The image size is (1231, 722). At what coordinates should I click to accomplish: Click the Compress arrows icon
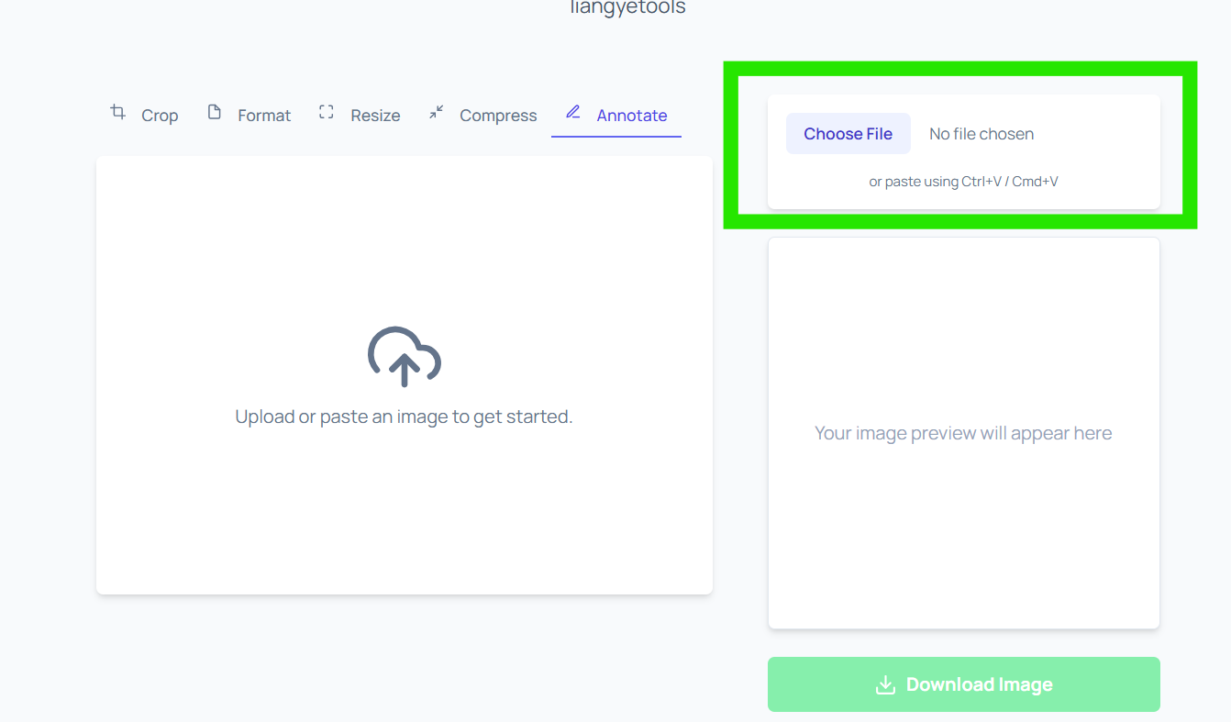click(436, 111)
